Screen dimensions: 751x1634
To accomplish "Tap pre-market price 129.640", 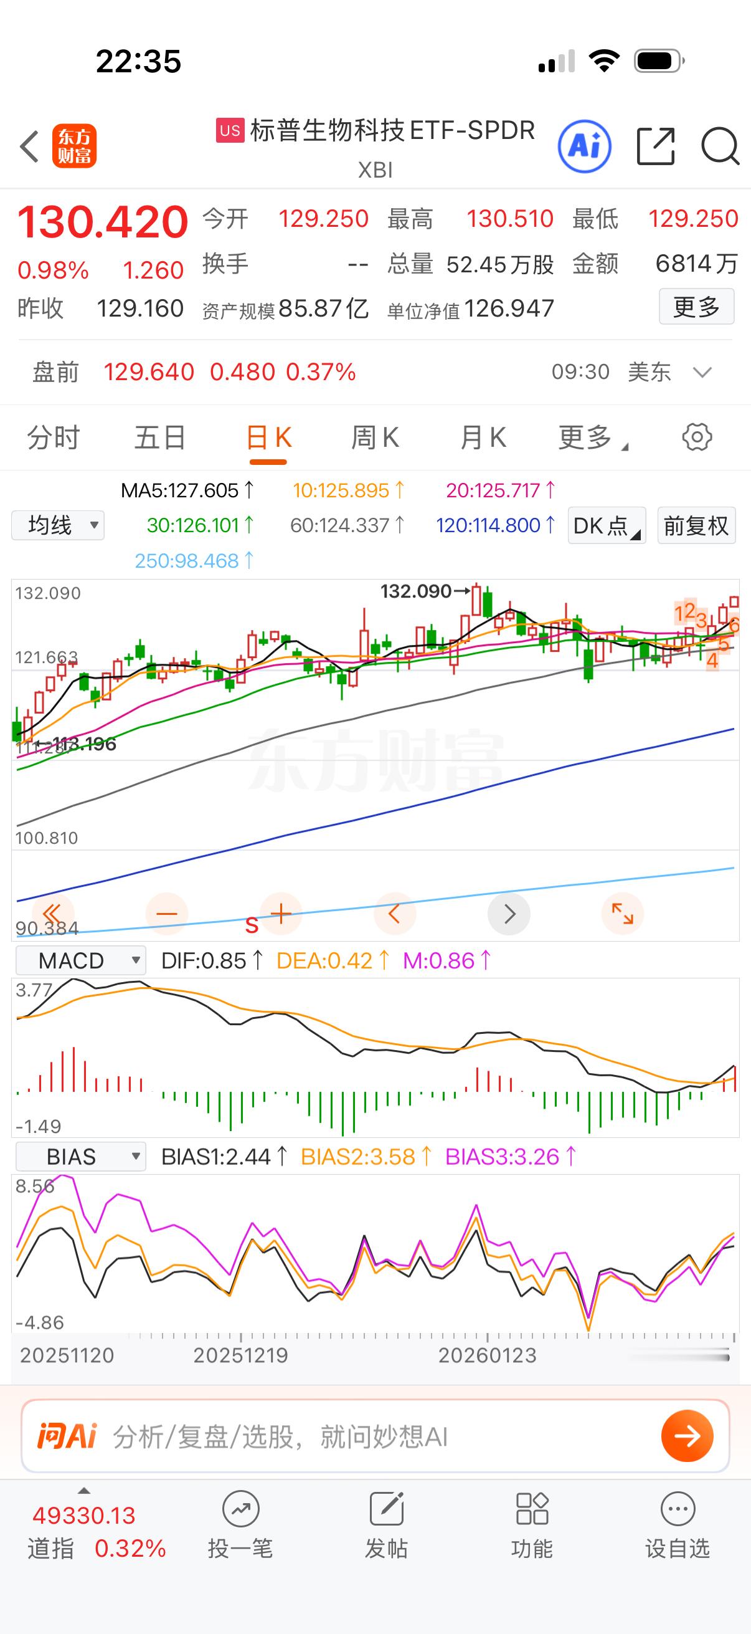I will tap(149, 372).
